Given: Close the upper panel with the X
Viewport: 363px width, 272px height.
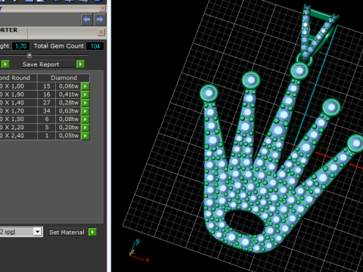Looking at the screenshot, I should click(102, 8).
